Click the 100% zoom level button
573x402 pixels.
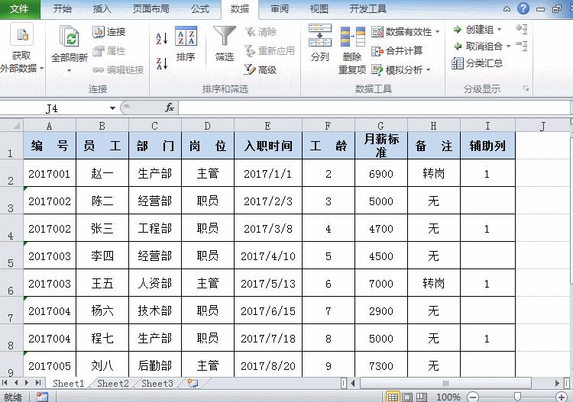(448, 397)
